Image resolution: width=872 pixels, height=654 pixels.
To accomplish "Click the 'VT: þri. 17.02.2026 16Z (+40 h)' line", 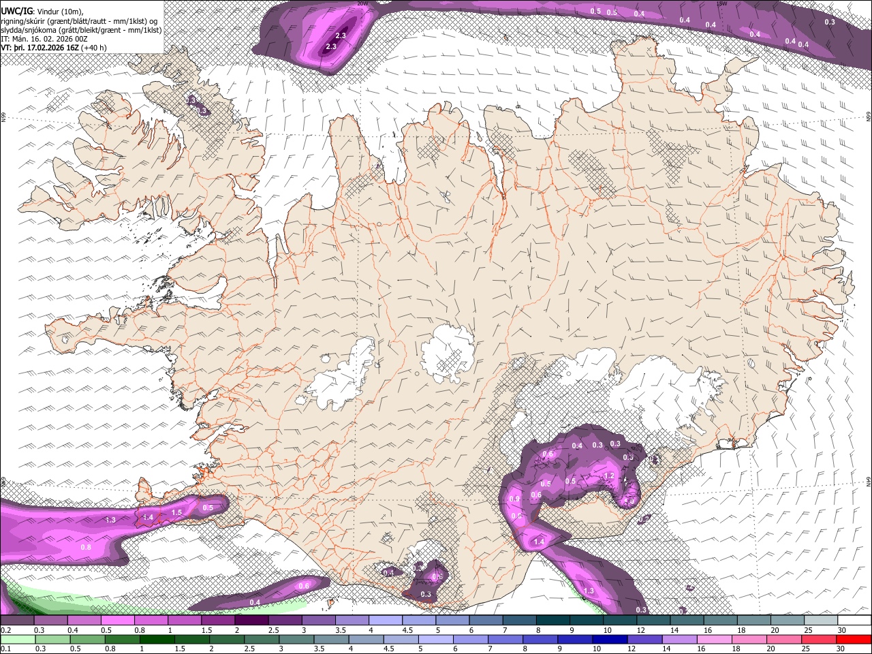I will pos(54,48).
